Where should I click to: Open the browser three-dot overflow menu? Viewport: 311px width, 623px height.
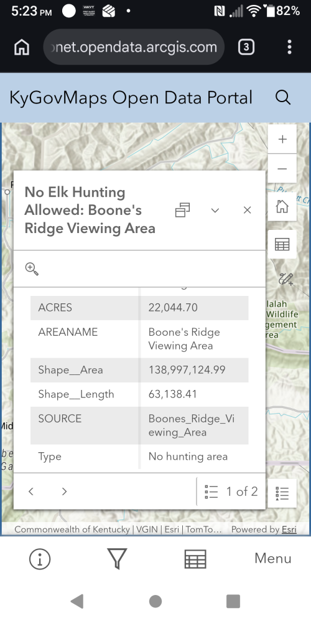(x=290, y=47)
